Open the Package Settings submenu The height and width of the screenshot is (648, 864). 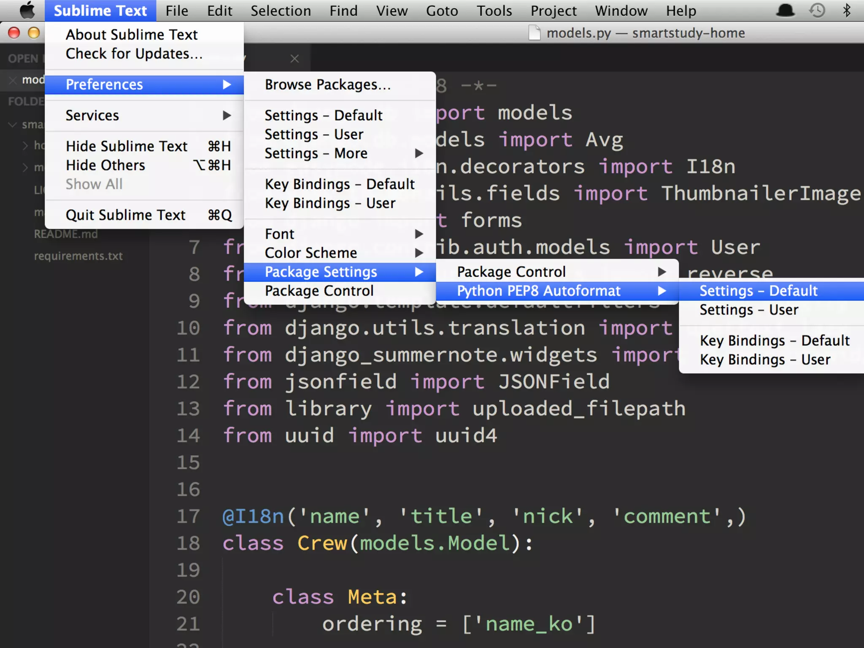[340, 272]
